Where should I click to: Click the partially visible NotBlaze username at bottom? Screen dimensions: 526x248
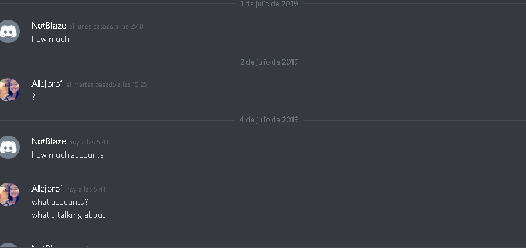pos(49,246)
